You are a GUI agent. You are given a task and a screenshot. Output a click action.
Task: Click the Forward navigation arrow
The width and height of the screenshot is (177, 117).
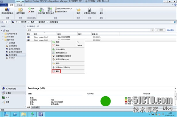(x=6, y=22)
